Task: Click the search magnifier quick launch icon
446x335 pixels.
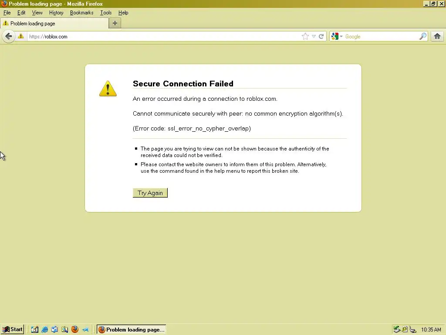Action: click(x=64, y=330)
